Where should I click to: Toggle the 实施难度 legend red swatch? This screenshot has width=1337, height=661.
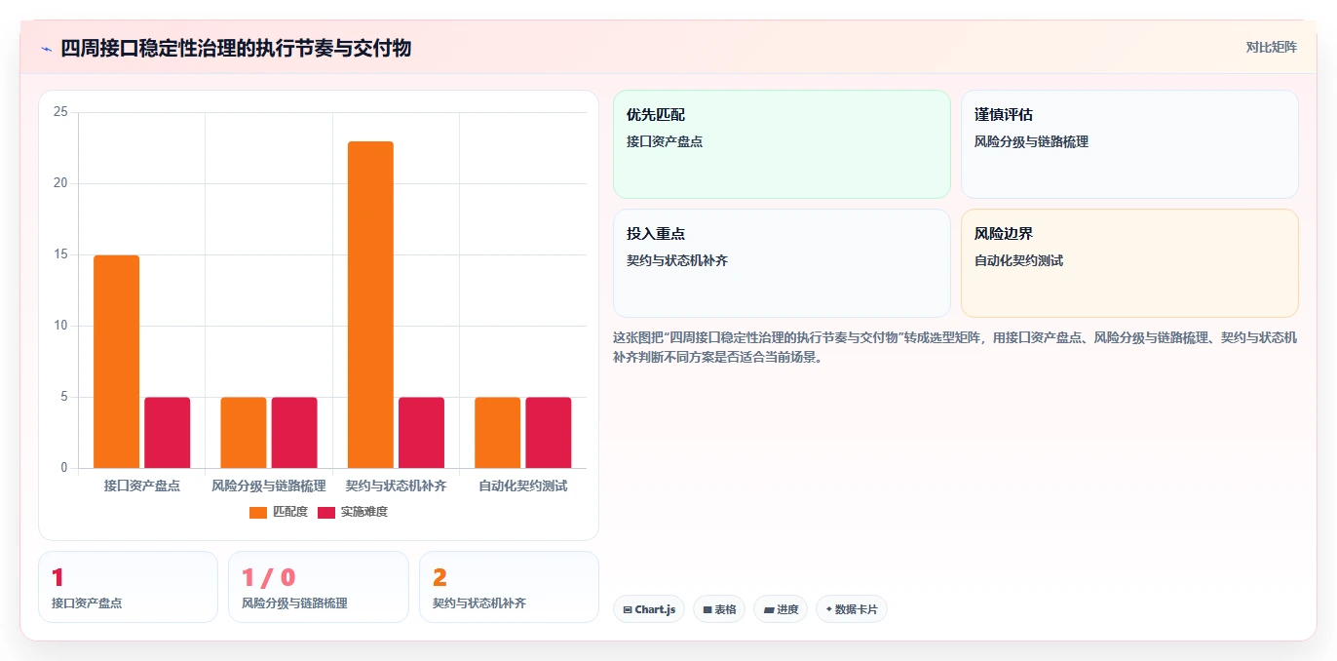pos(326,512)
